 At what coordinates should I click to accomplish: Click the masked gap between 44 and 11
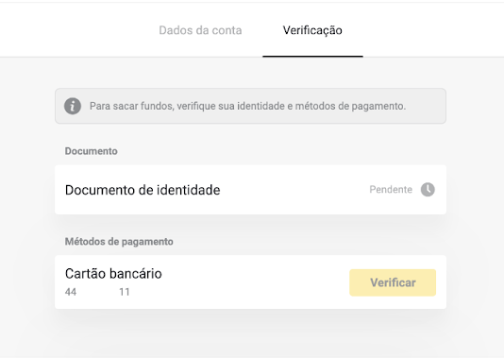(98, 292)
